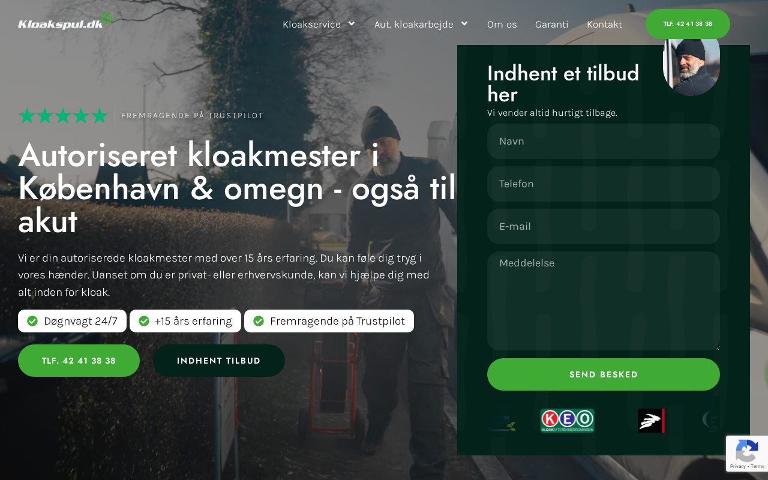The width and height of the screenshot is (768, 480).
Task: Open the Garanti menu item
Action: [x=551, y=25]
